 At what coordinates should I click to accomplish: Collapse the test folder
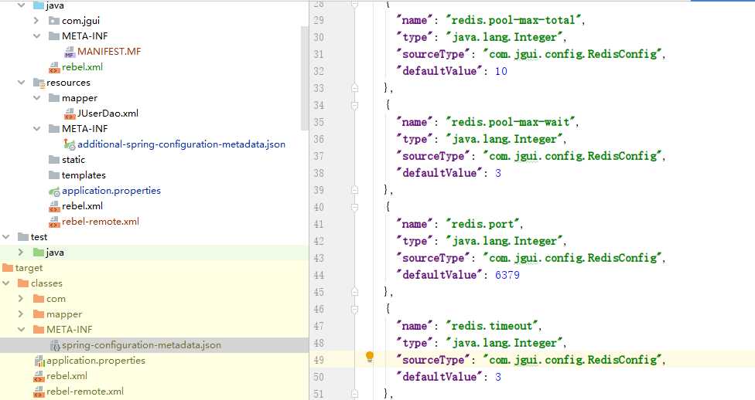tap(5, 237)
